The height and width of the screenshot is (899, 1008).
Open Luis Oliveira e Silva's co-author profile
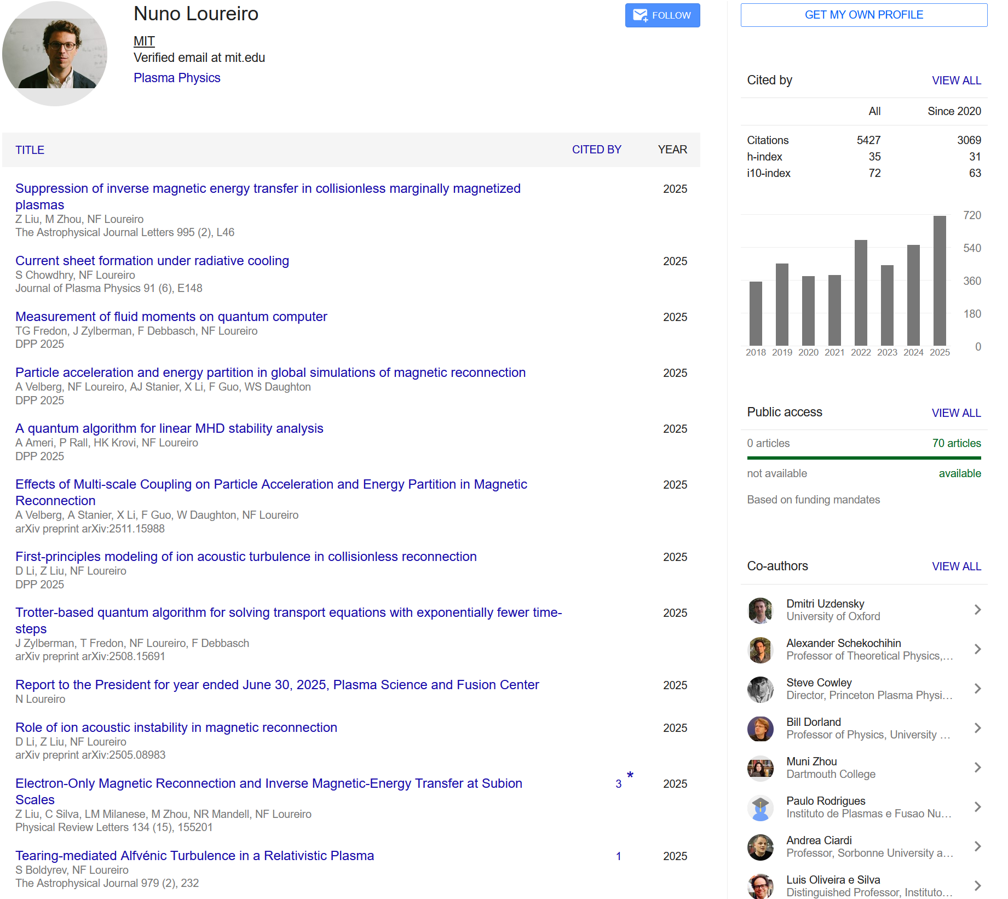(833, 880)
